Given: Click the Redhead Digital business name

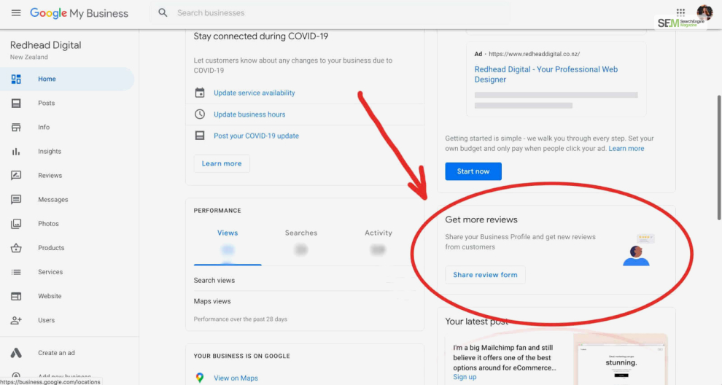Looking at the screenshot, I should coord(46,45).
